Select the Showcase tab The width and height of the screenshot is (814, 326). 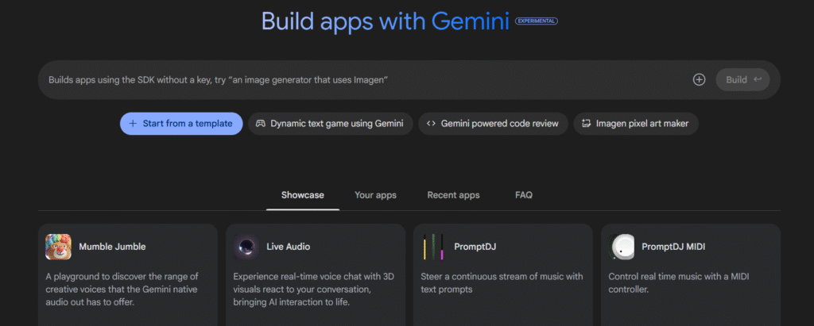coord(303,195)
